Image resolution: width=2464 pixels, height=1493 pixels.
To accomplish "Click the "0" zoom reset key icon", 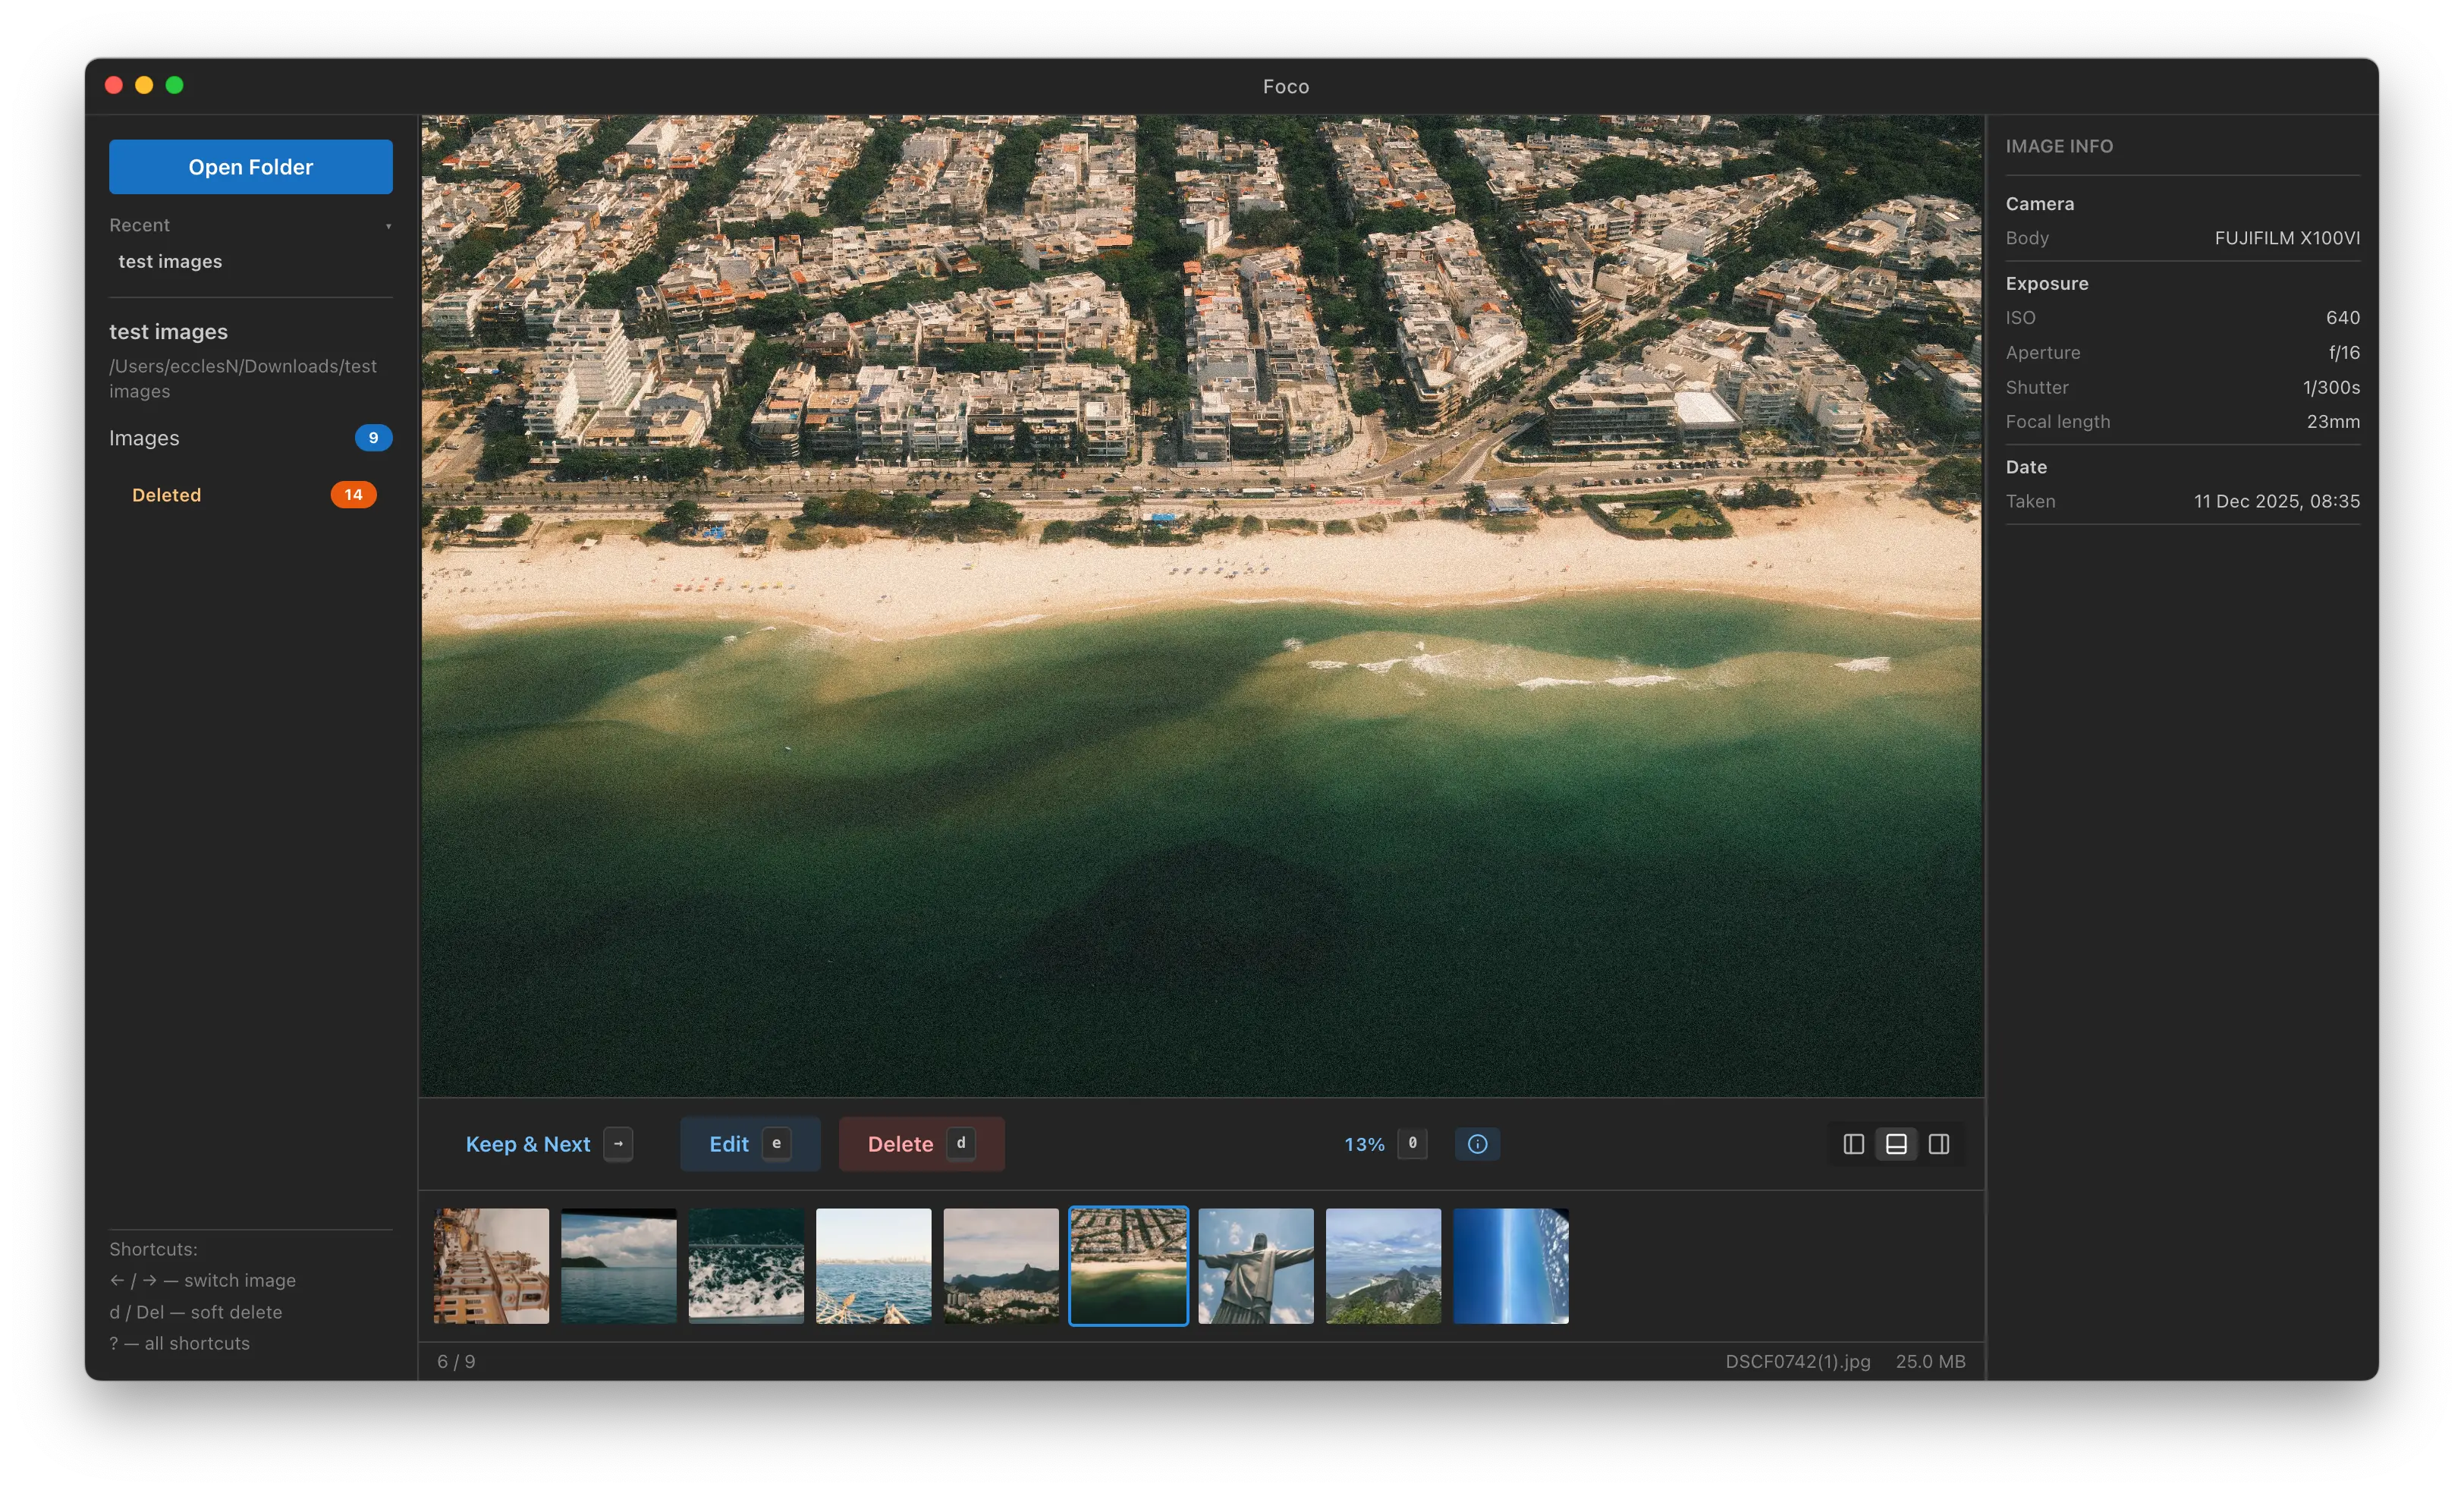I will 1412,1144.
